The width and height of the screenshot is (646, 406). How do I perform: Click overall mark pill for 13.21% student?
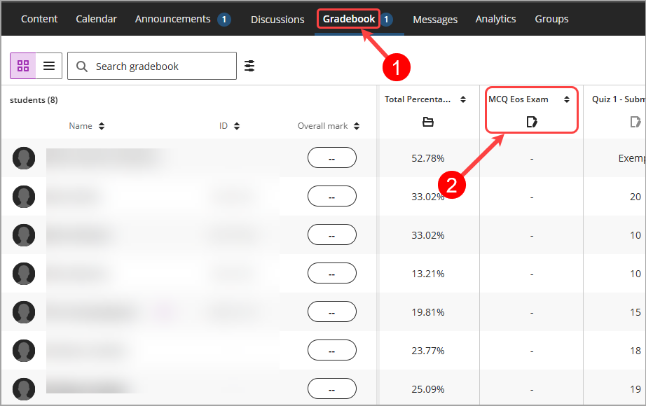click(x=331, y=273)
